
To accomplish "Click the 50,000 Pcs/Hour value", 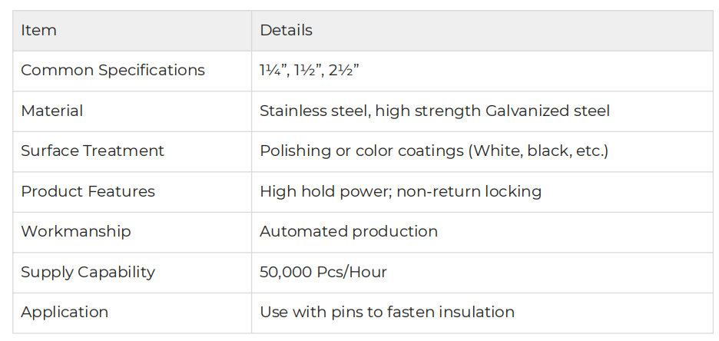I will click(x=323, y=272).
